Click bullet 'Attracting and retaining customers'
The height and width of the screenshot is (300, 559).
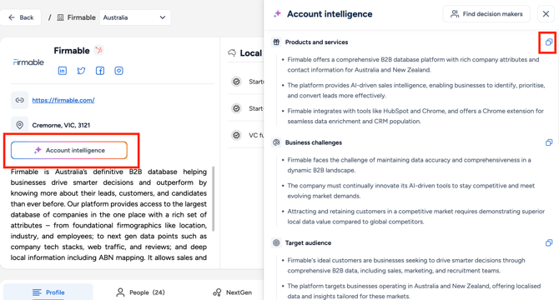coord(416,217)
